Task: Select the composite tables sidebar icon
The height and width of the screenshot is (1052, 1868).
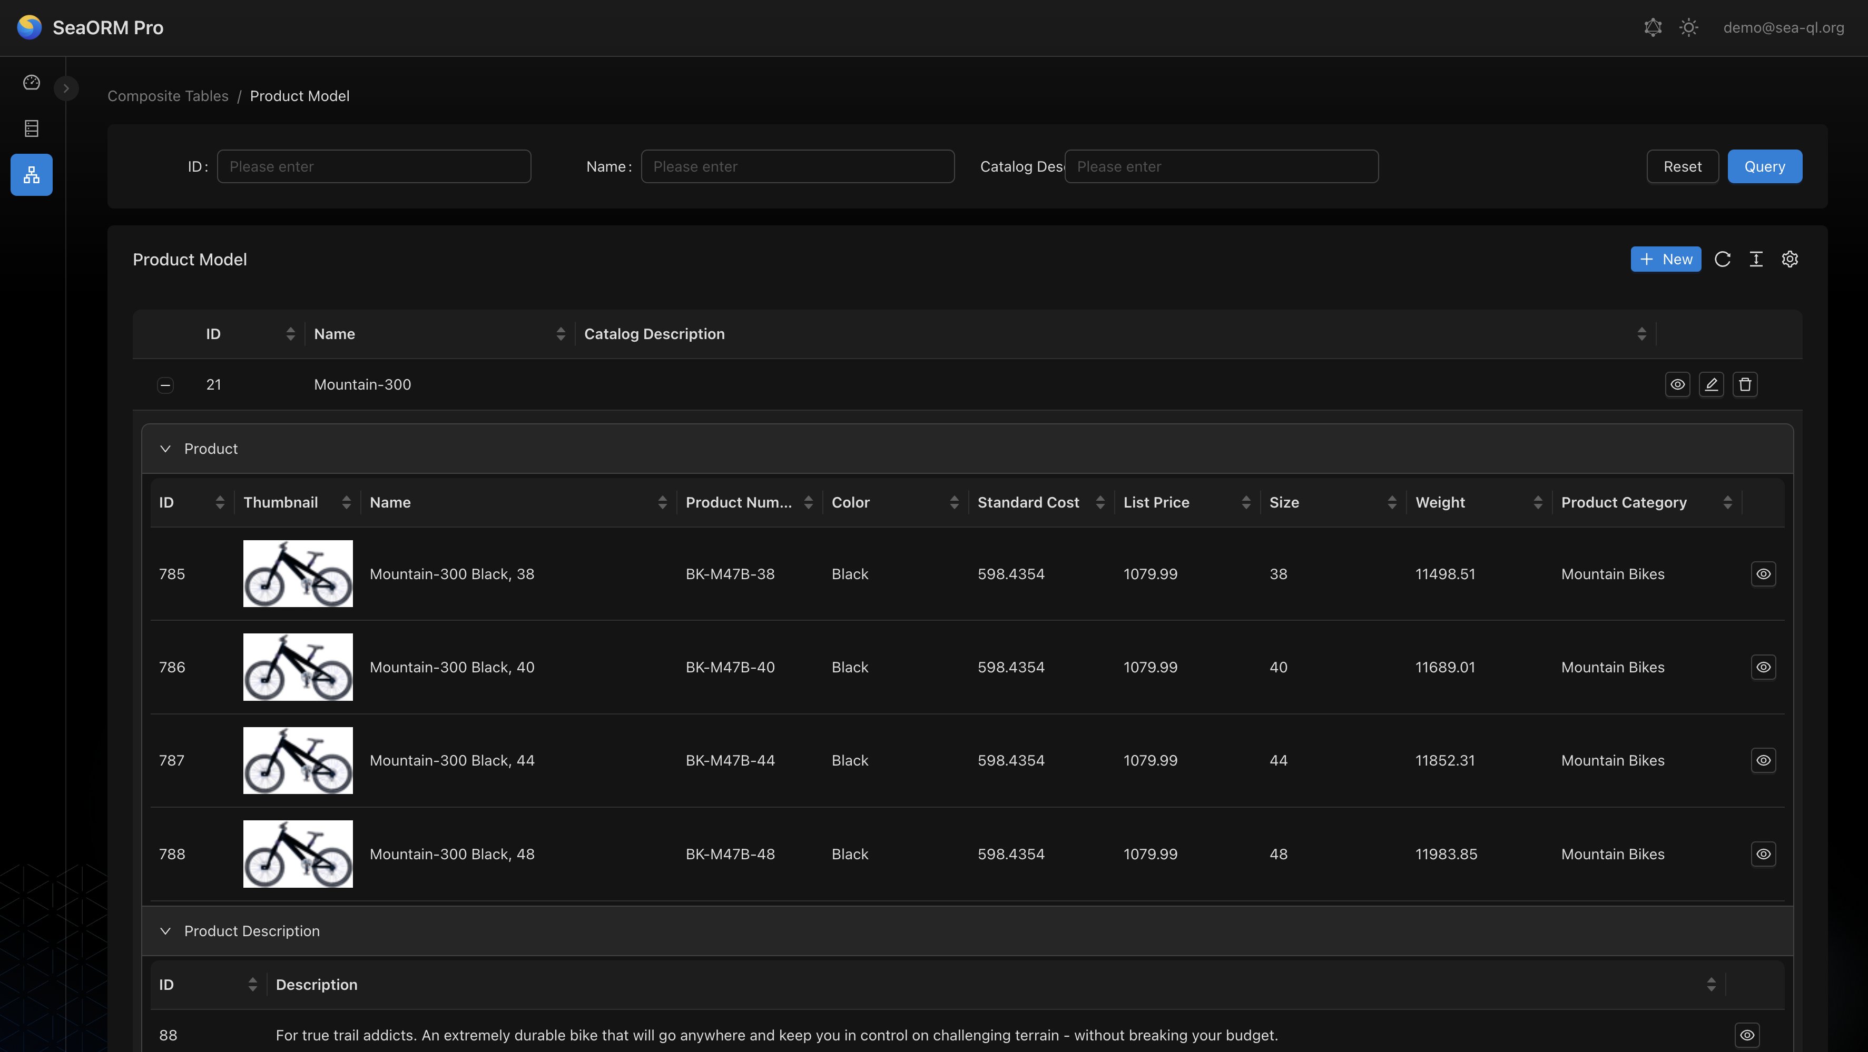Action: click(31, 175)
